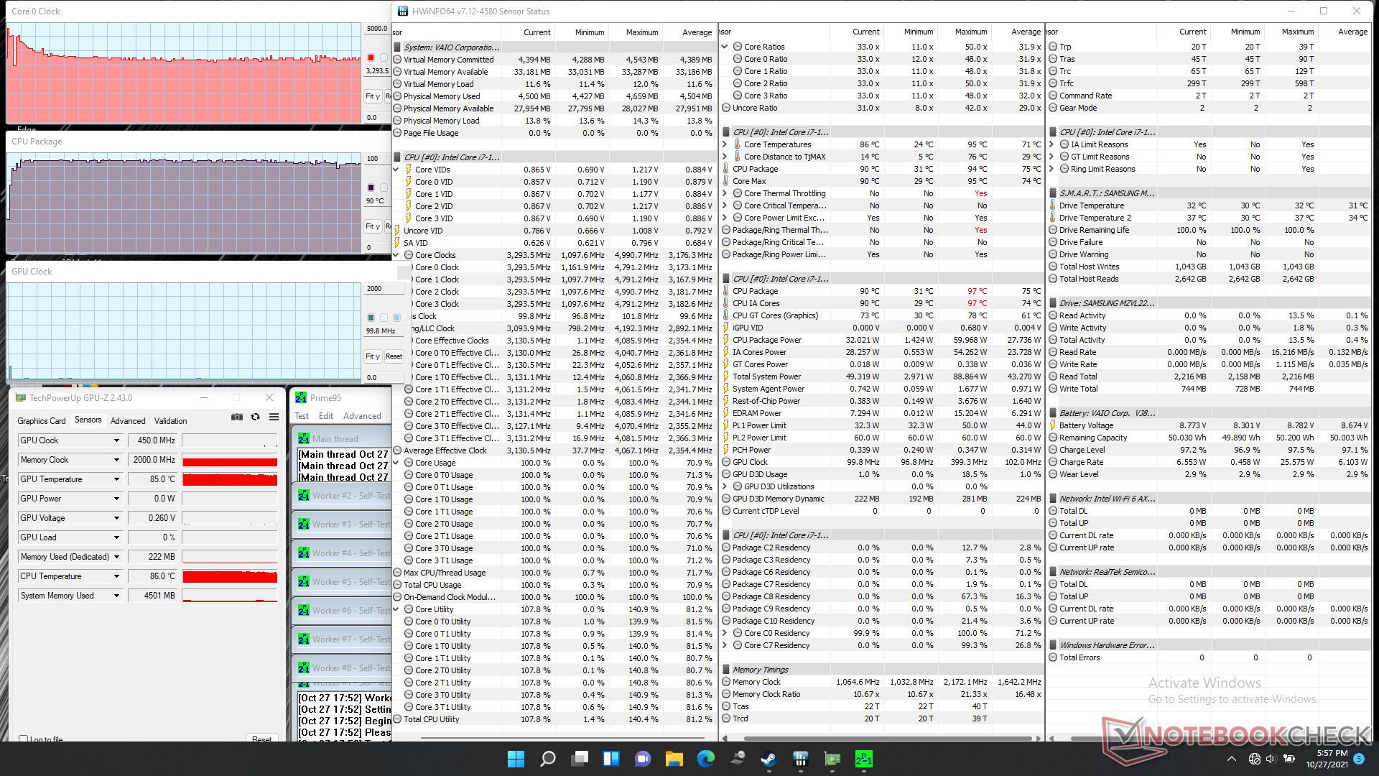This screenshot has height=776, width=1379.
Task: Collapse the Core VIDs group
Action: point(396,170)
